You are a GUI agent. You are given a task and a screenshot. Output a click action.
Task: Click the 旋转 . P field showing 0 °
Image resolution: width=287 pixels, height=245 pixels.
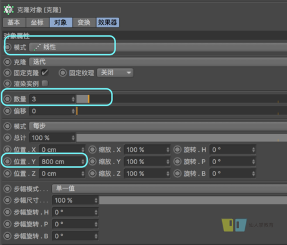tap(230, 162)
